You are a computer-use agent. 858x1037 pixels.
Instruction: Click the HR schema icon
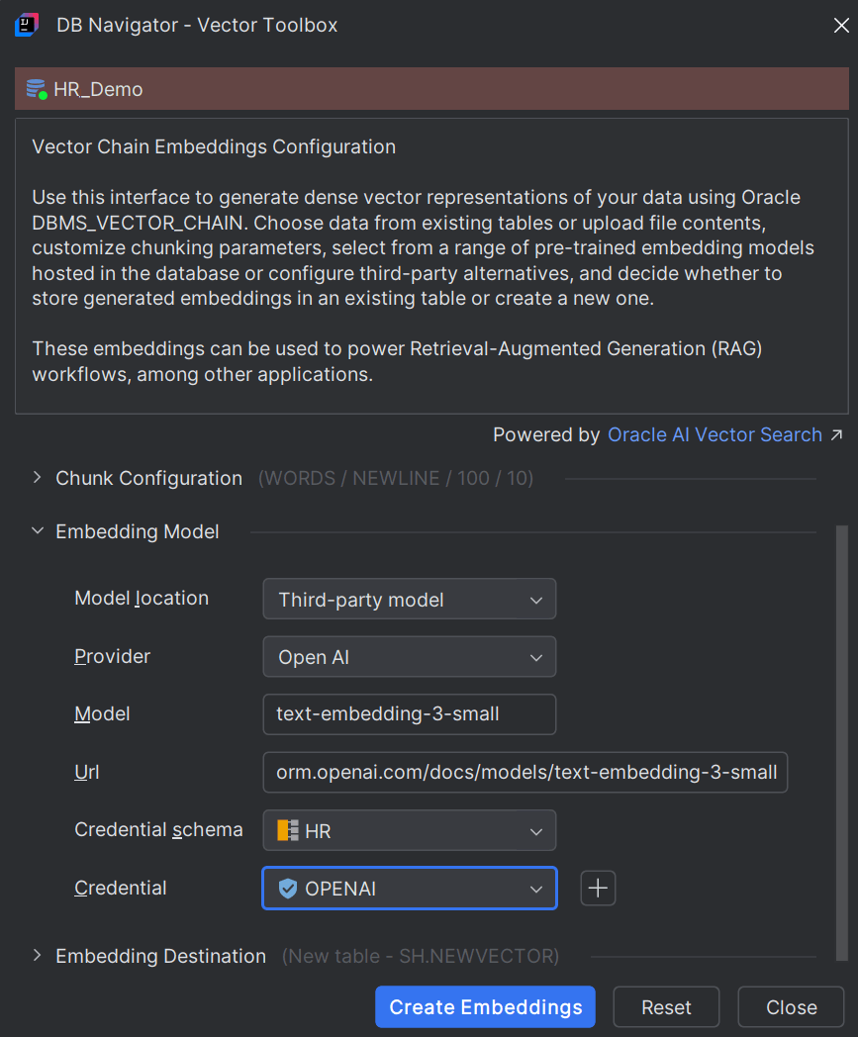click(x=288, y=830)
